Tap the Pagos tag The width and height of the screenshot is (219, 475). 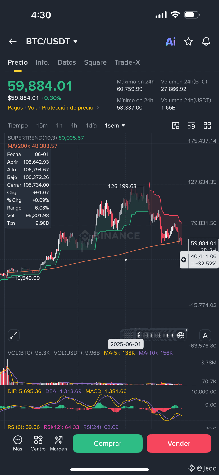(x=15, y=108)
